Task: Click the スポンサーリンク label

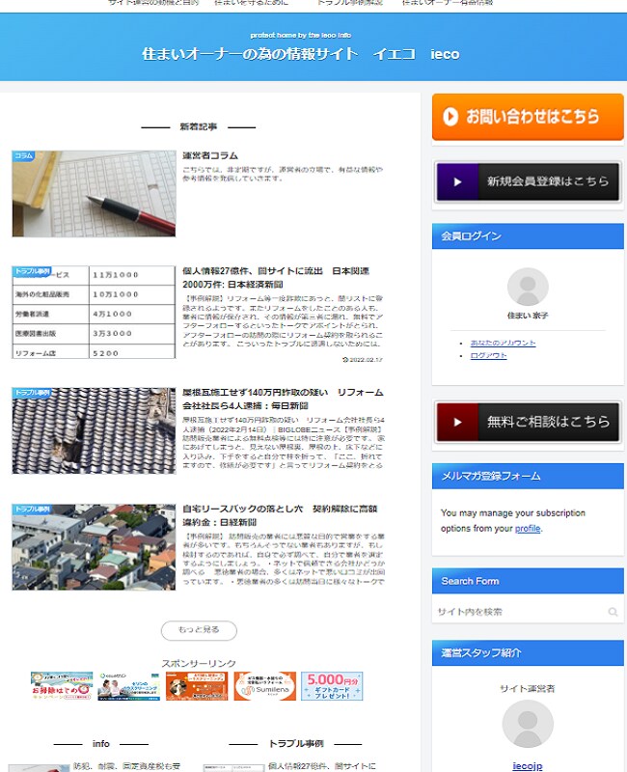Action: pyautogui.click(x=199, y=664)
